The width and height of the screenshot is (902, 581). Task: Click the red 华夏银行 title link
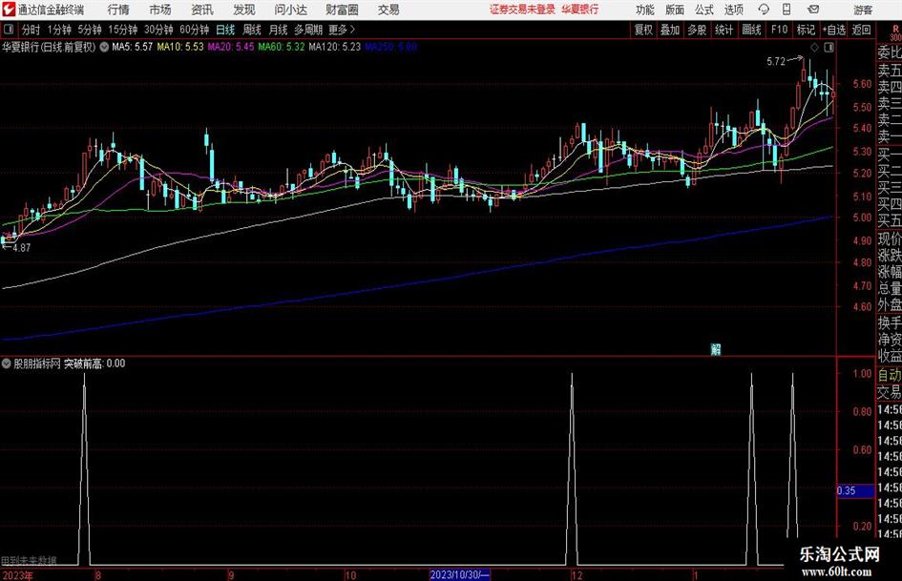pyautogui.click(x=580, y=10)
